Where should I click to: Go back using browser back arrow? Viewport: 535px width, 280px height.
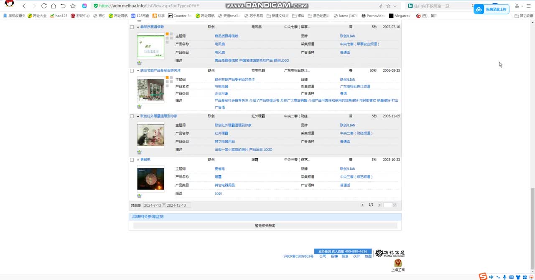click(x=24, y=6)
